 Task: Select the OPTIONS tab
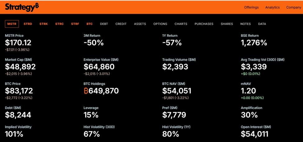(160, 24)
